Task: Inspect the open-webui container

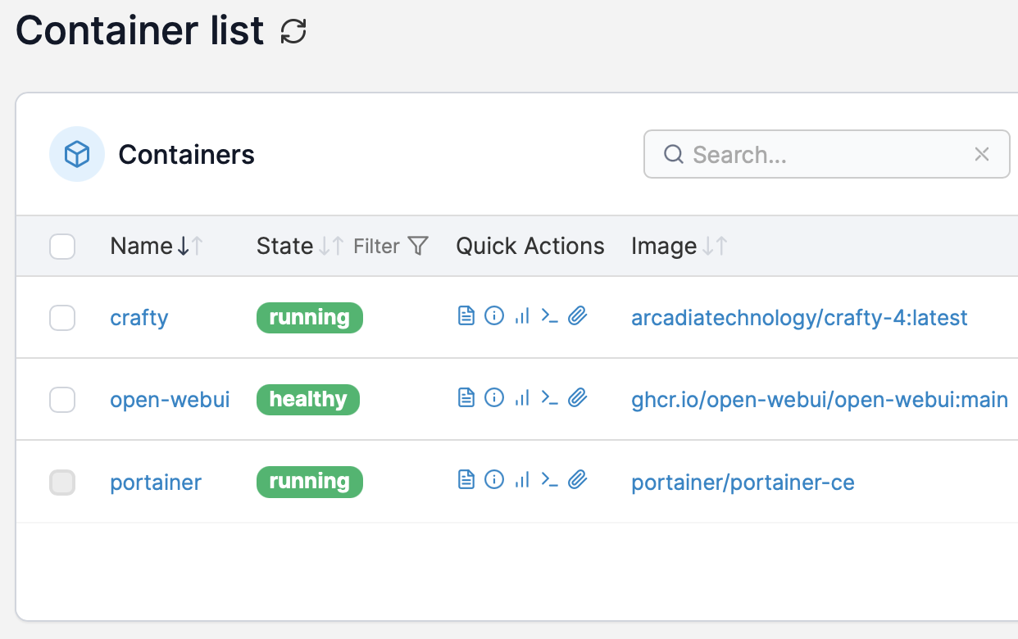Action: (x=493, y=398)
